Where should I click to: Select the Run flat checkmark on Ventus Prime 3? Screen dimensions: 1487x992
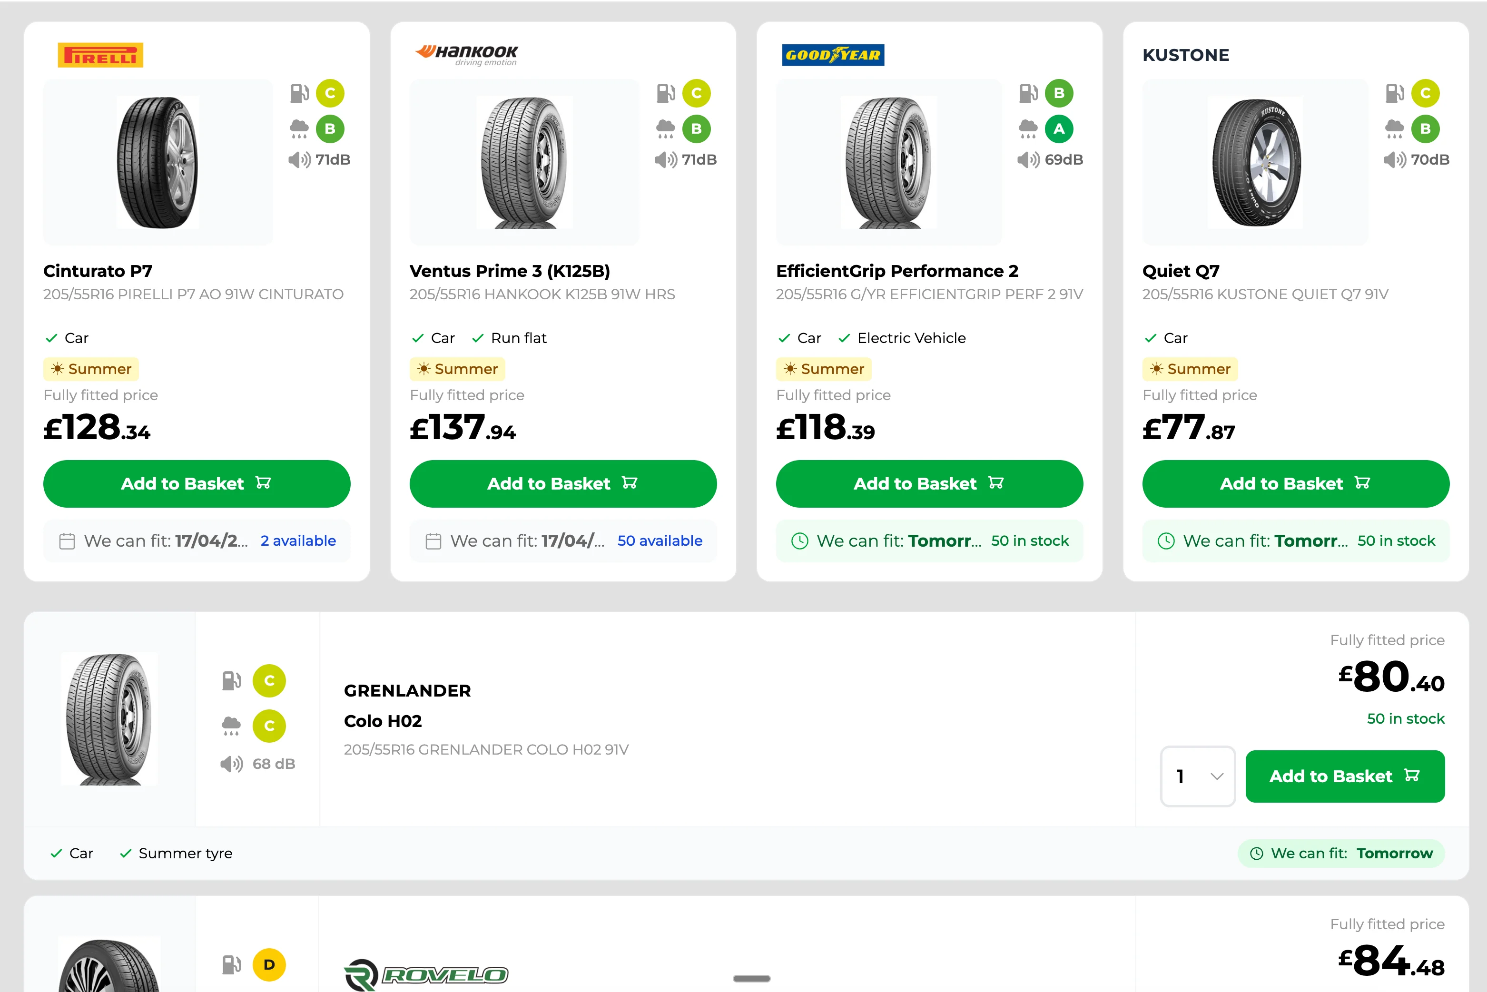(x=478, y=338)
